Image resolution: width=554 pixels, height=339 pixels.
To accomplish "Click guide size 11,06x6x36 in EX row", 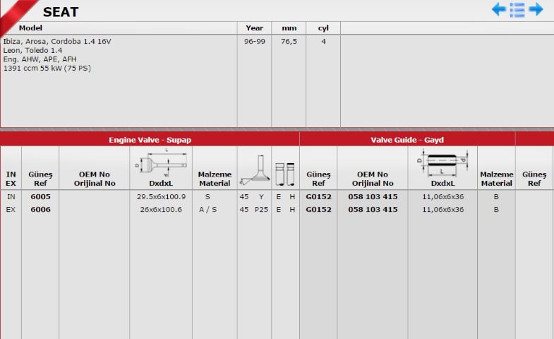I will coord(443,209).
